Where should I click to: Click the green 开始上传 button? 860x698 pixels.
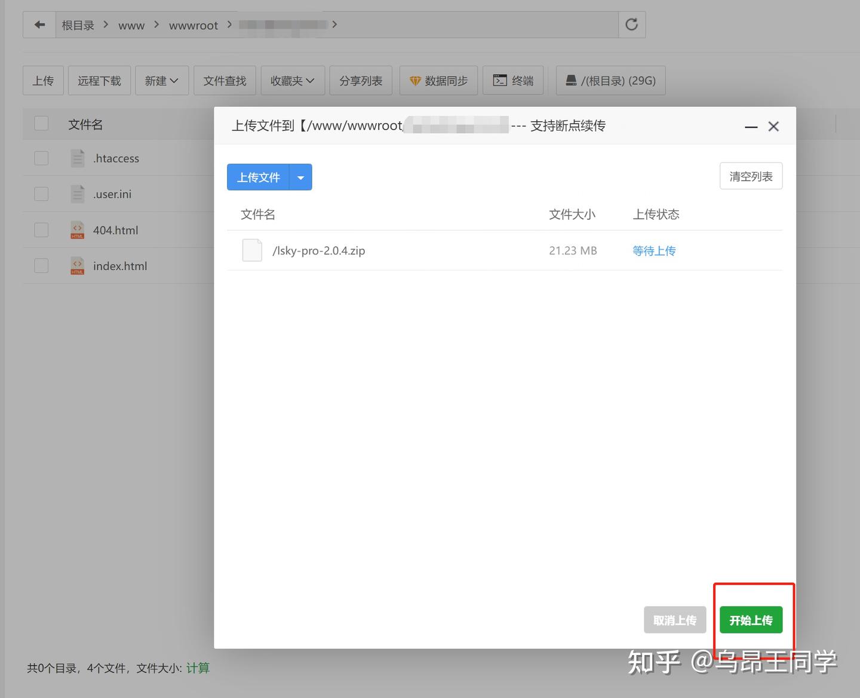751,620
